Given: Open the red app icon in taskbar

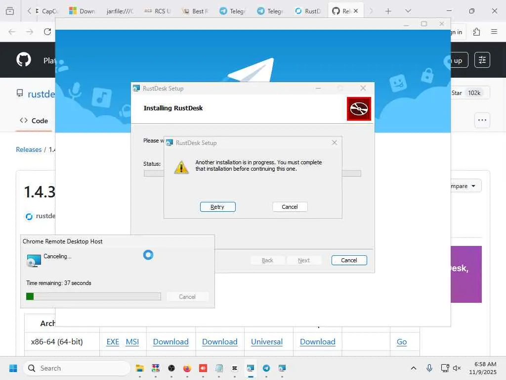Looking at the screenshot, I should tap(203, 368).
